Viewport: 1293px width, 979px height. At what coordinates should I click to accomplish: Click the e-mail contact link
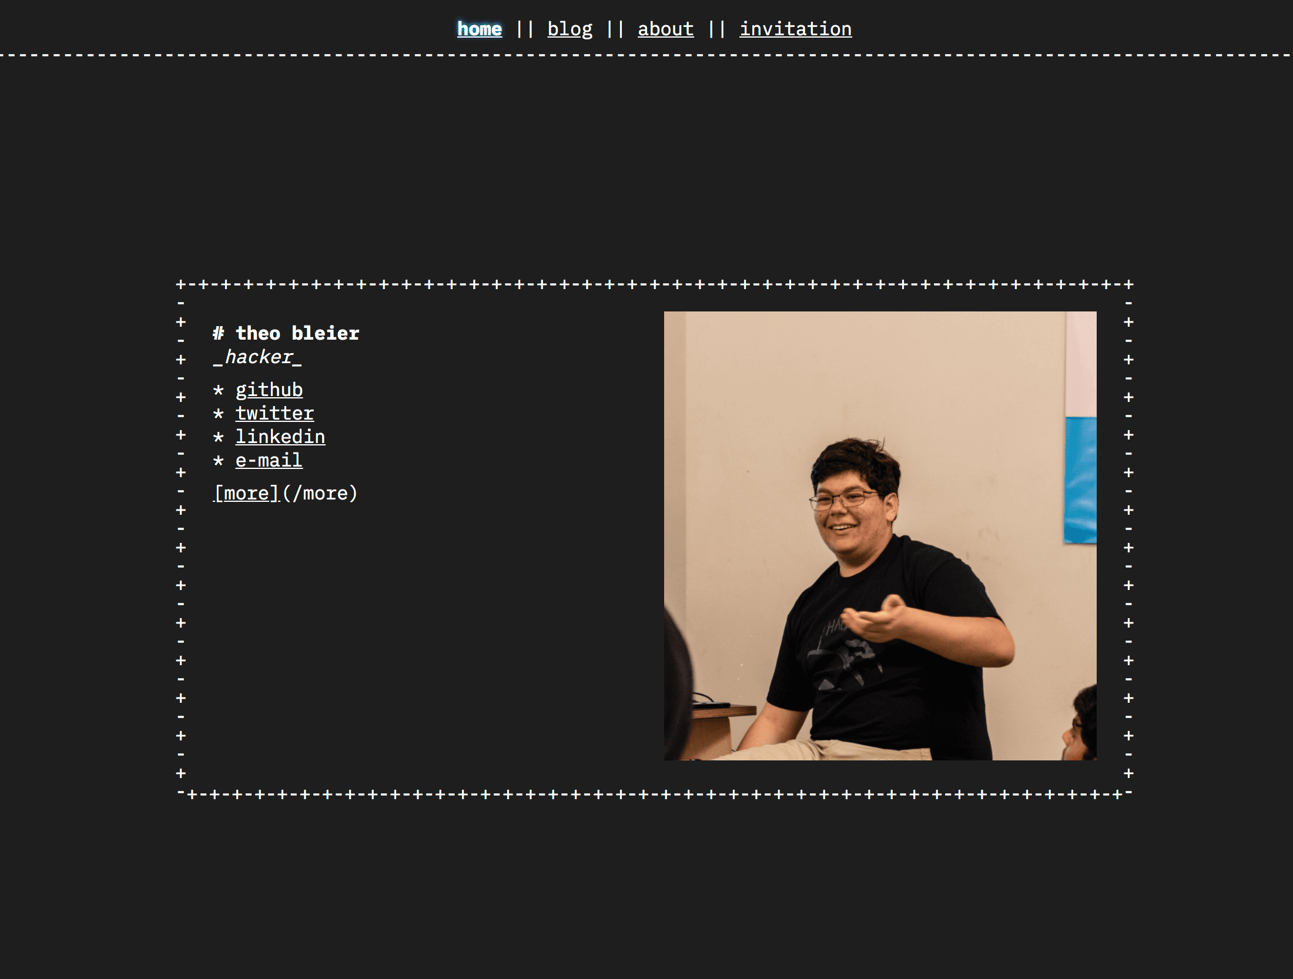tap(269, 460)
